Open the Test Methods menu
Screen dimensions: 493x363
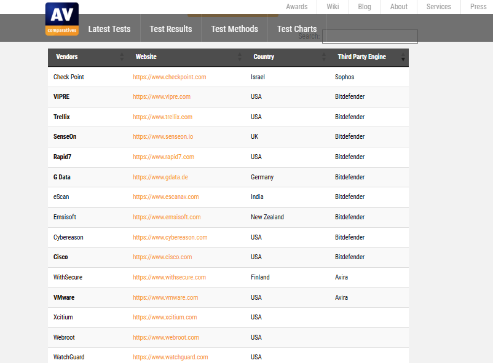pos(235,29)
